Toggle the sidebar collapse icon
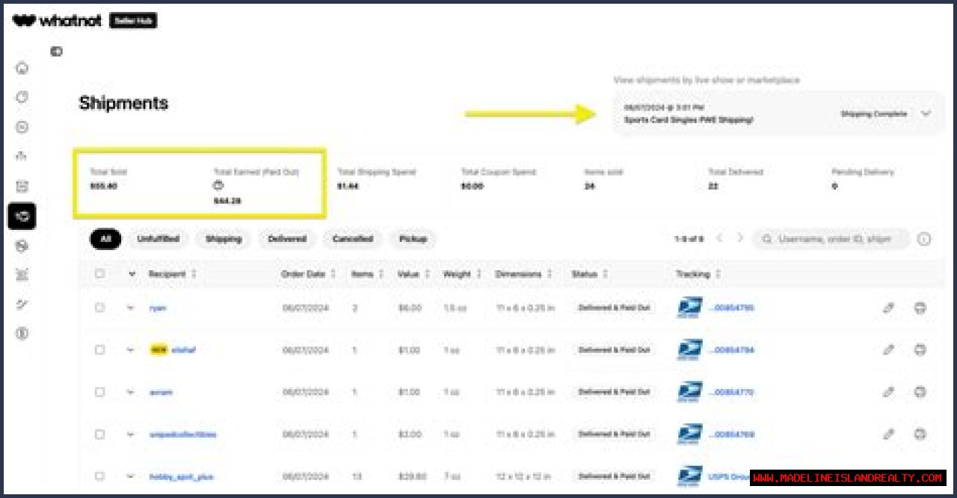Screen dimensions: 957x498 click(x=56, y=52)
